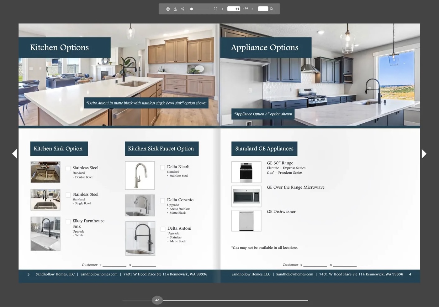Click the "Appliance Option 3" option shown caption
This screenshot has width=439, height=307.
tap(263, 114)
